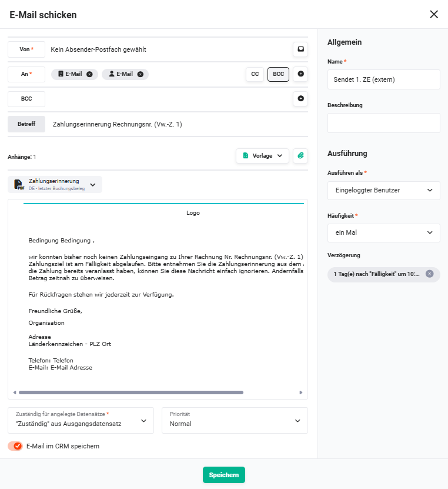448x489 pixels.
Task: Add recipient using plus icon in An row
Action: pos(300,74)
